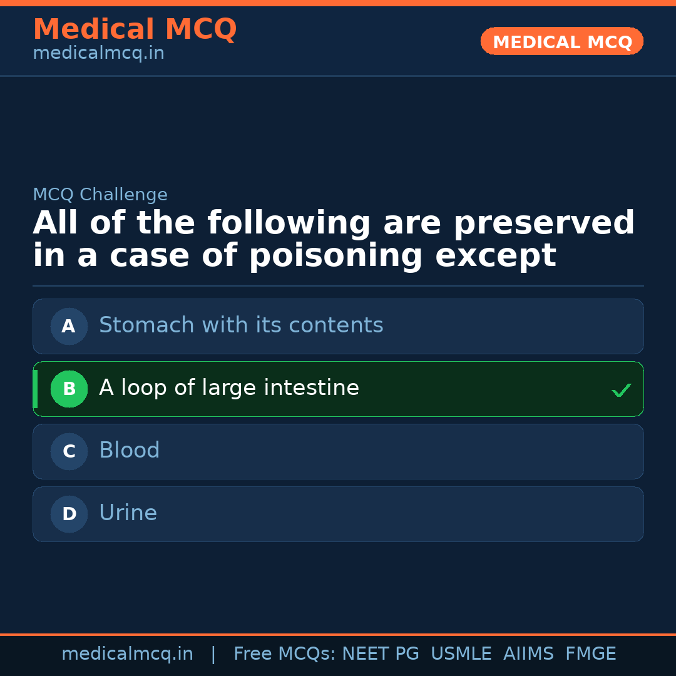Click the green highlight bar beside option B
Image resolution: width=676 pixels, height=676 pixels.
(x=34, y=389)
